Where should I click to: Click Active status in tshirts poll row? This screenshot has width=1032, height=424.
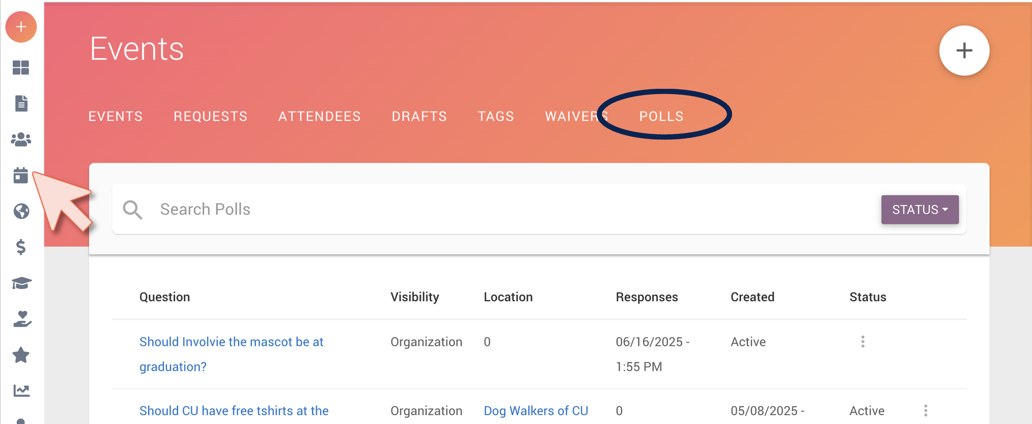pyautogui.click(x=867, y=411)
